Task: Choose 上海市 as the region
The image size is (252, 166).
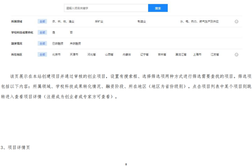Action: (x=197, y=55)
